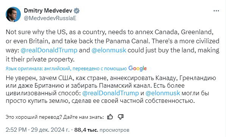This screenshot has width=226, height=137.
Task: Click the 29 дек. 2024 г. date
Action: [x=50, y=130]
